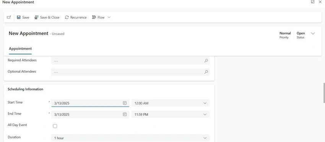Click the Optional Attendees label
The width and height of the screenshot is (325, 142).
coord(22,72)
